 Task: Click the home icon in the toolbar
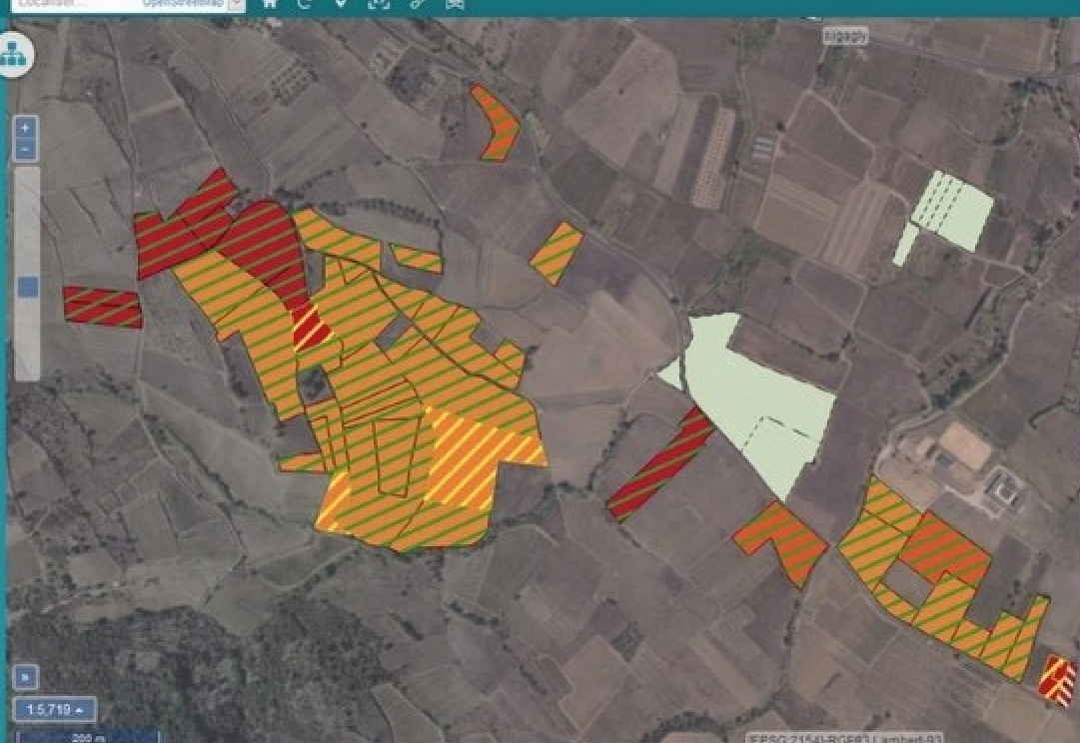pyautogui.click(x=270, y=4)
